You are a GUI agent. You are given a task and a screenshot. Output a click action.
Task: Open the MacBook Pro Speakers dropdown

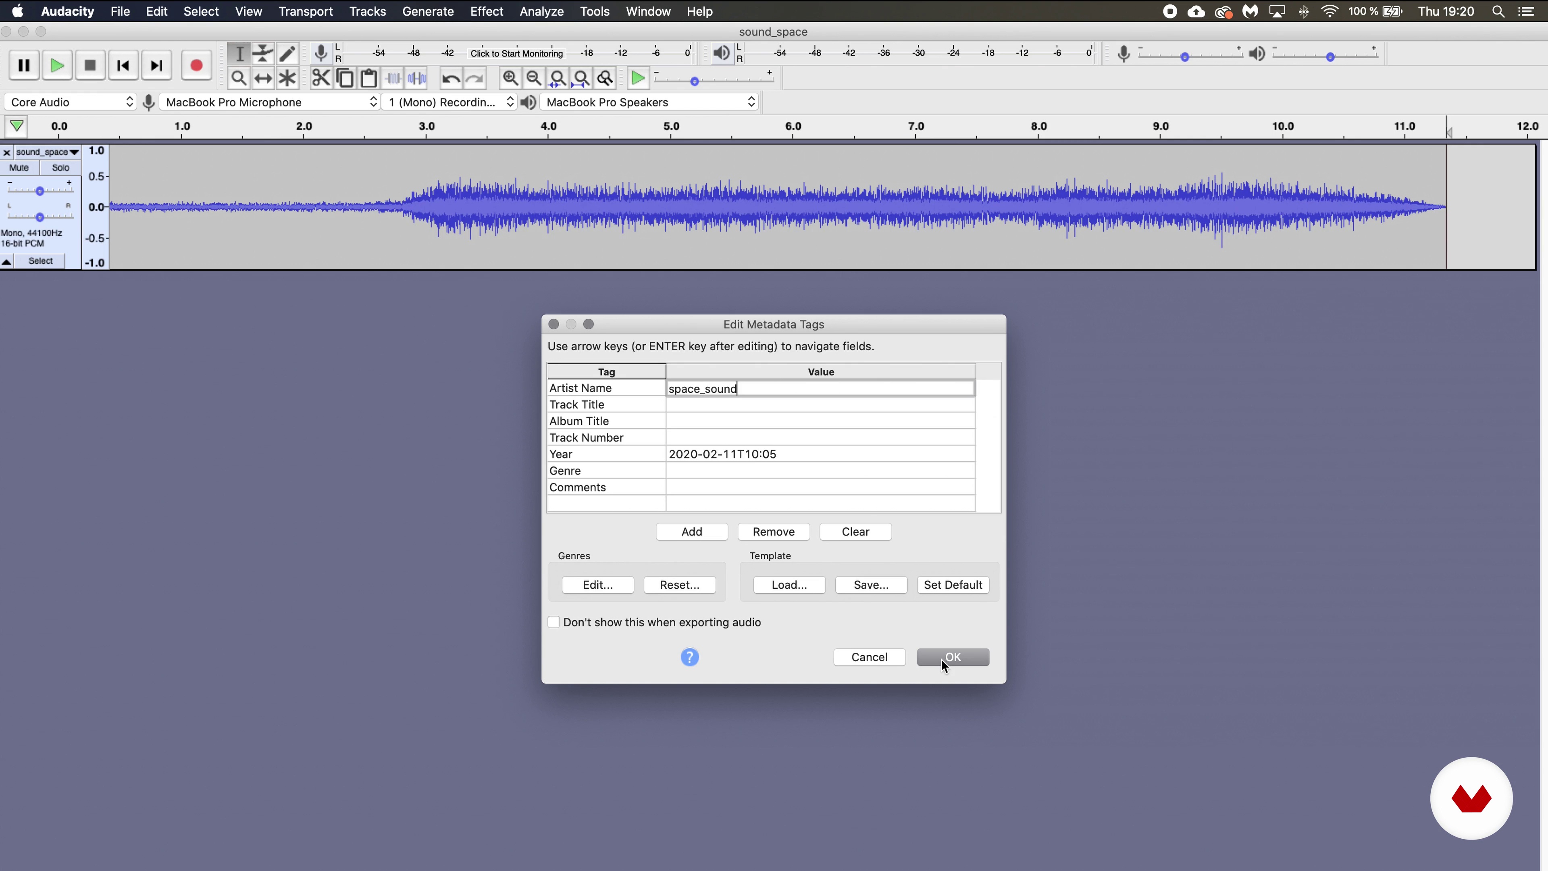pyautogui.click(x=649, y=102)
